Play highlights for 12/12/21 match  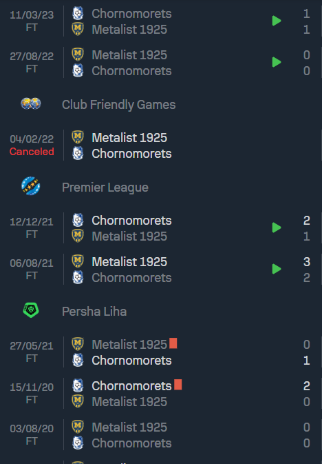[276, 228]
